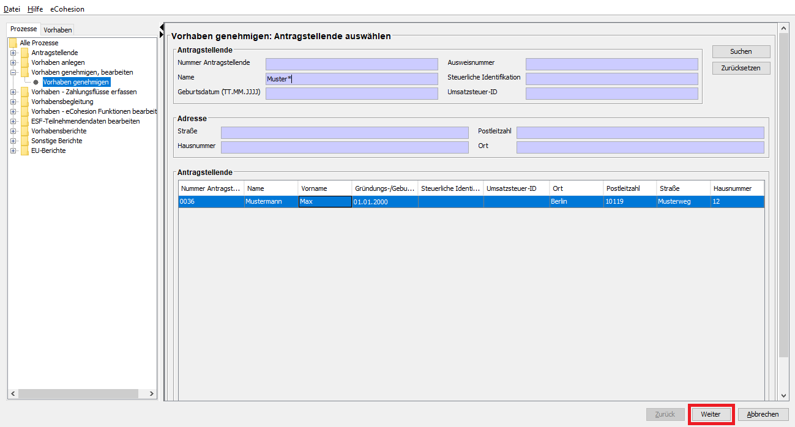Expand the Vorhabensbegleitung node
The width and height of the screenshot is (795, 427).
coord(13,102)
